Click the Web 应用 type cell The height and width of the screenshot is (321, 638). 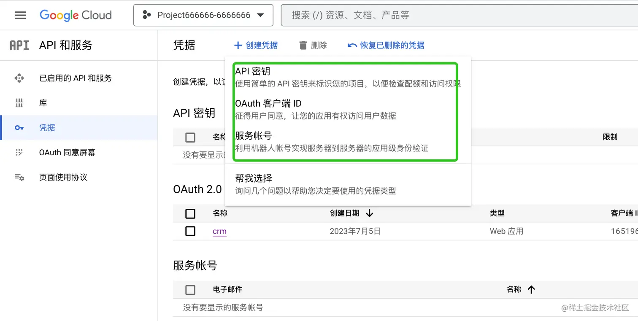click(506, 231)
